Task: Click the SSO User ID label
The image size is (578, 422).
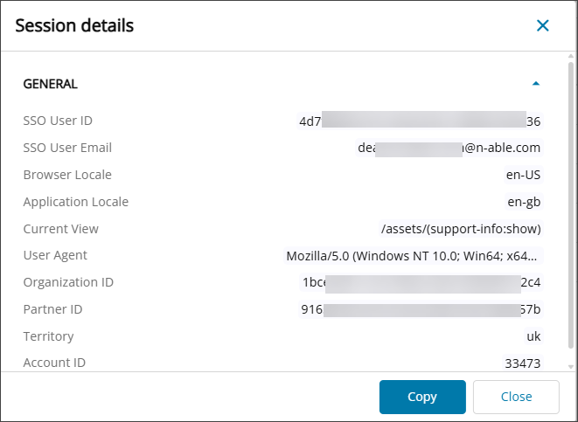Action: tap(58, 121)
